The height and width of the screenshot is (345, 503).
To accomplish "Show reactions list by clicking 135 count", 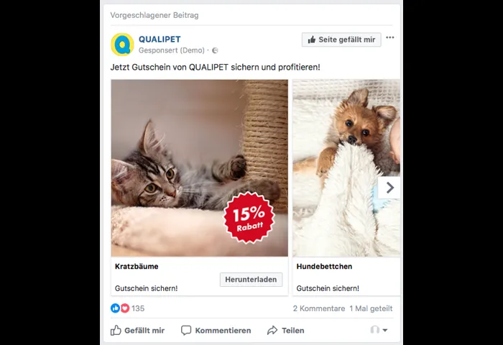I will coord(138,308).
